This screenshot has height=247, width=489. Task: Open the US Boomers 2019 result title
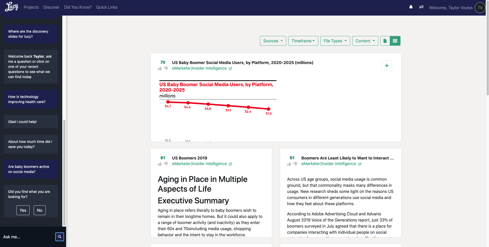[190, 158]
